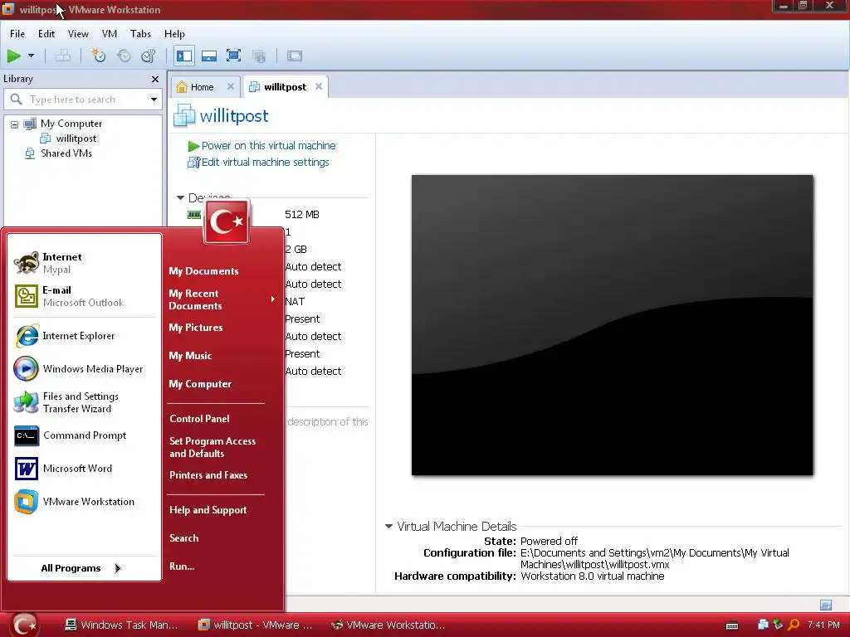Open the Snapshot Manager toolbar icon
This screenshot has height=637, width=850.
(x=148, y=56)
